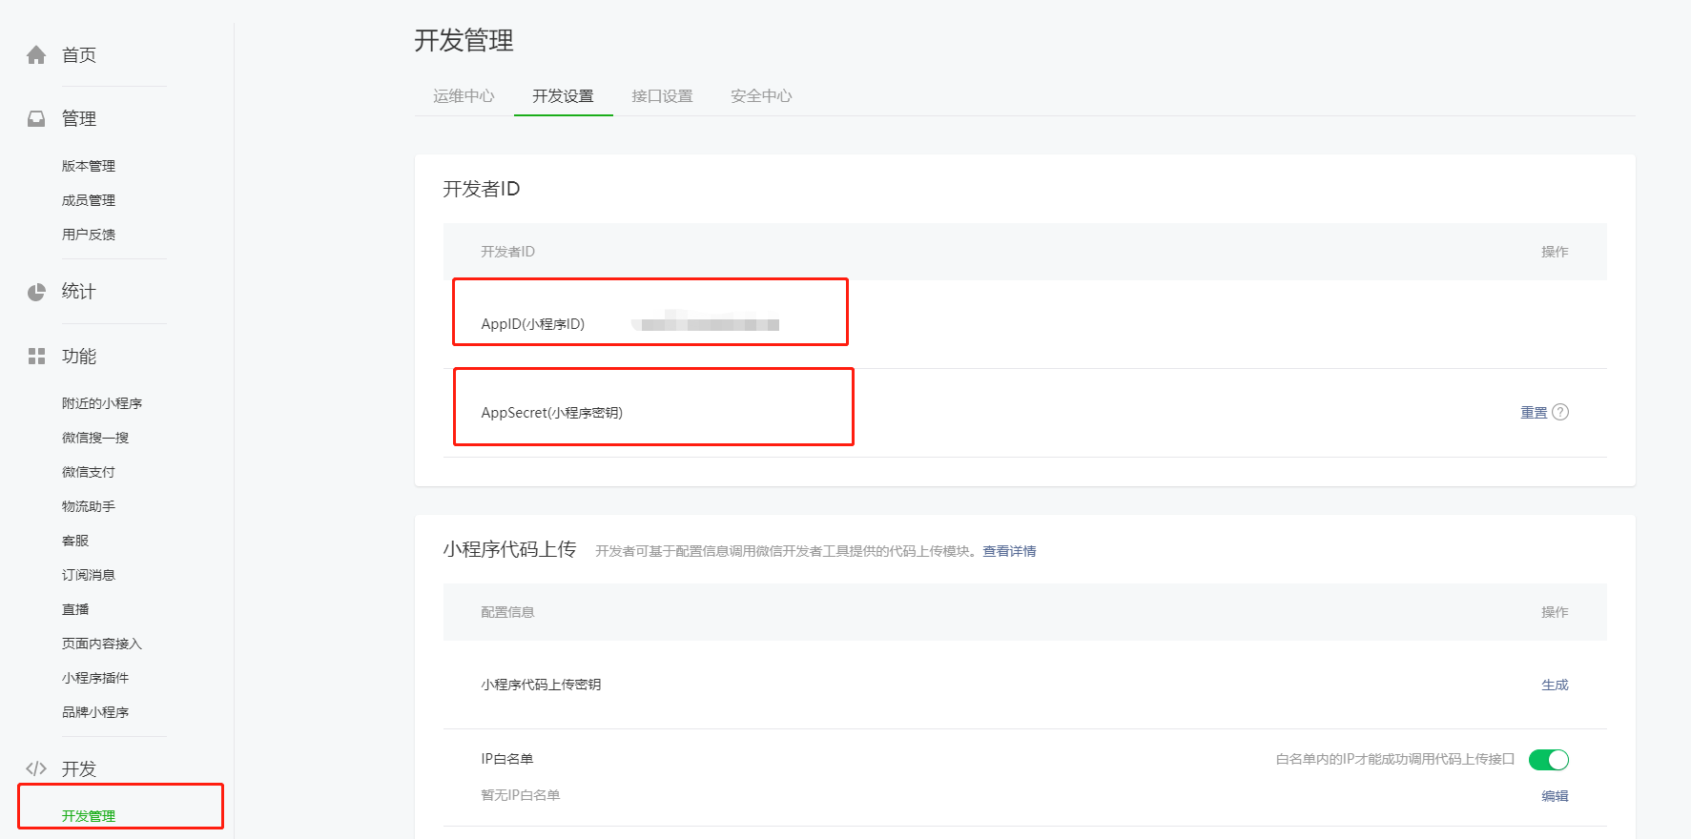Click the 小程序代码上传密钥 row label
This screenshot has width=1691, height=839.
[541, 685]
